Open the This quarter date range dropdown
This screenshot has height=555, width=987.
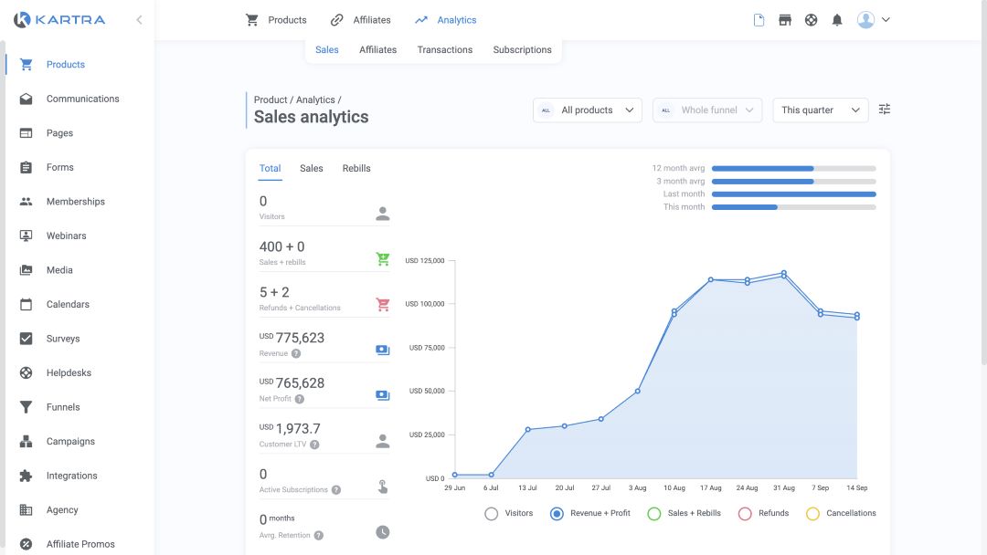click(x=820, y=110)
